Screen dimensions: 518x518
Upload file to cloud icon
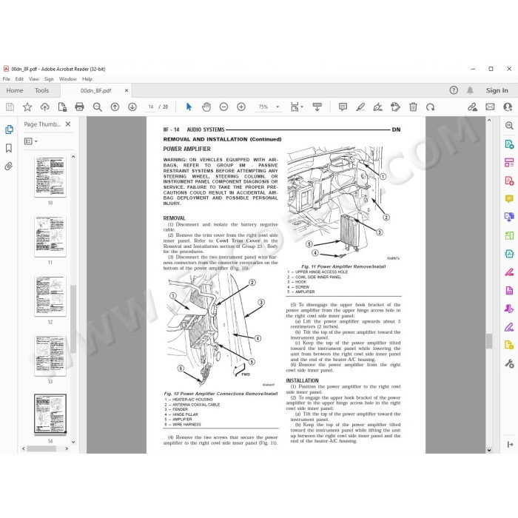click(x=44, y=107)
